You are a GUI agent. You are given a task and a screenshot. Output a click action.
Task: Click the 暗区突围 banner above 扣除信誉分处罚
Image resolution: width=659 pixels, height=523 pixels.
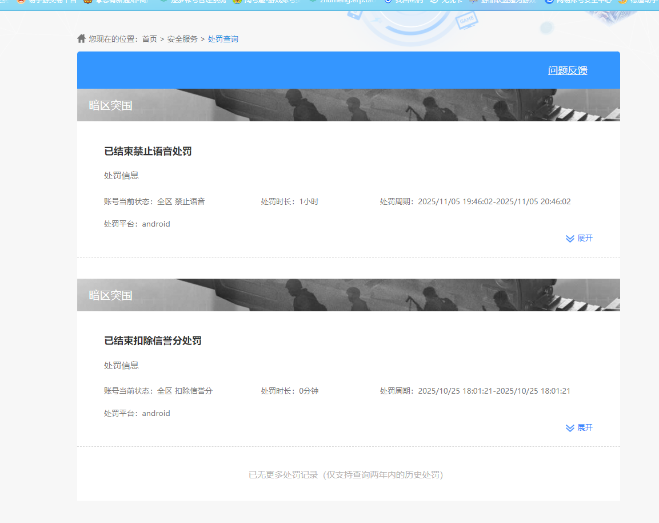coord(349,295)
